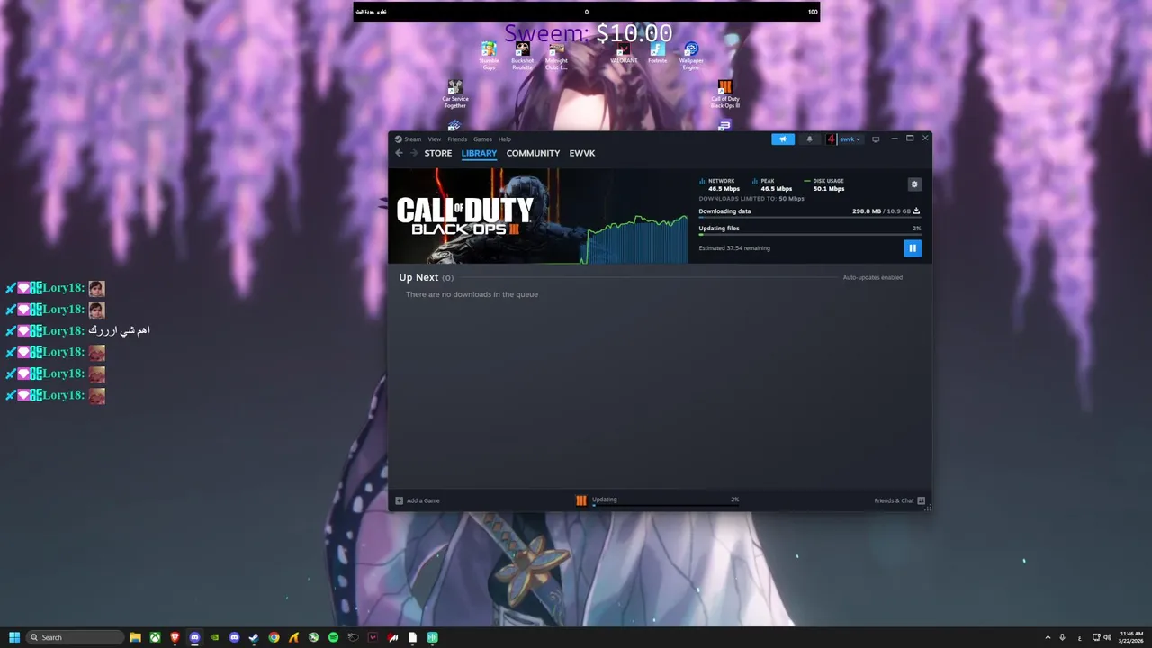
Task: Open VALORANT desktop shortcut
Action: [624, 54]
